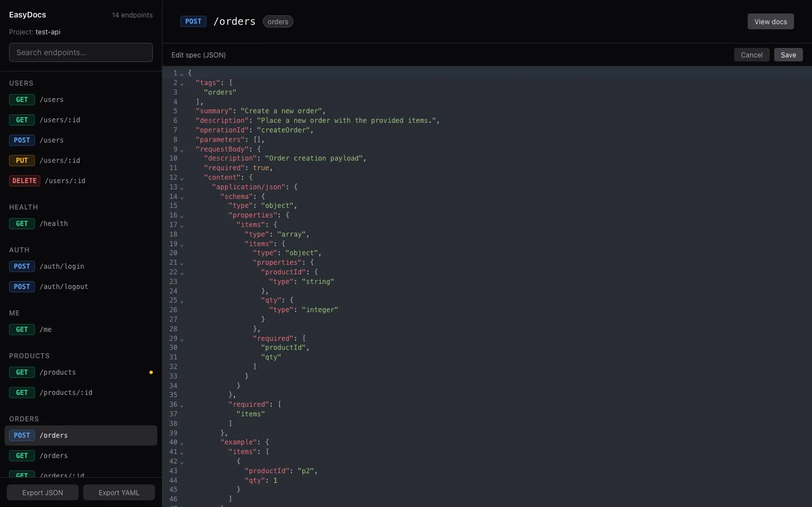Select the PUT /users/:id endpoint
Screen dimensions: 812x507
coord(81,161)
